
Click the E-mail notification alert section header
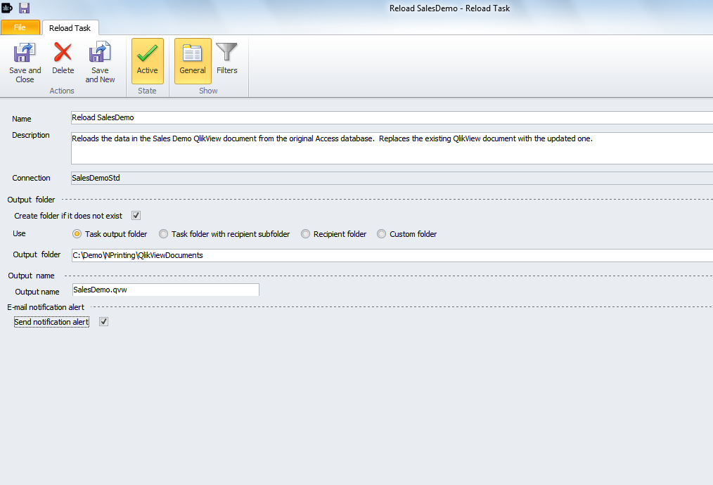[x=46, y=307]
